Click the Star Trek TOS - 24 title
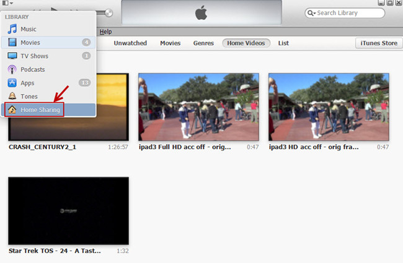403x263 pixels. coord(55,251)
